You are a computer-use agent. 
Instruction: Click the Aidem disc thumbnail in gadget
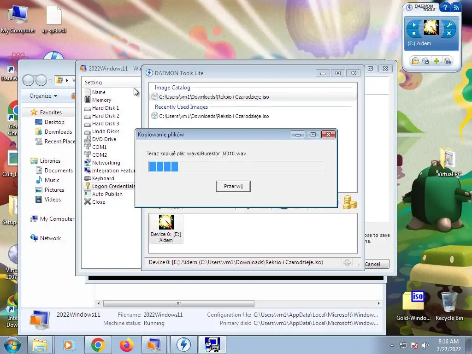(x=431, y=28)
